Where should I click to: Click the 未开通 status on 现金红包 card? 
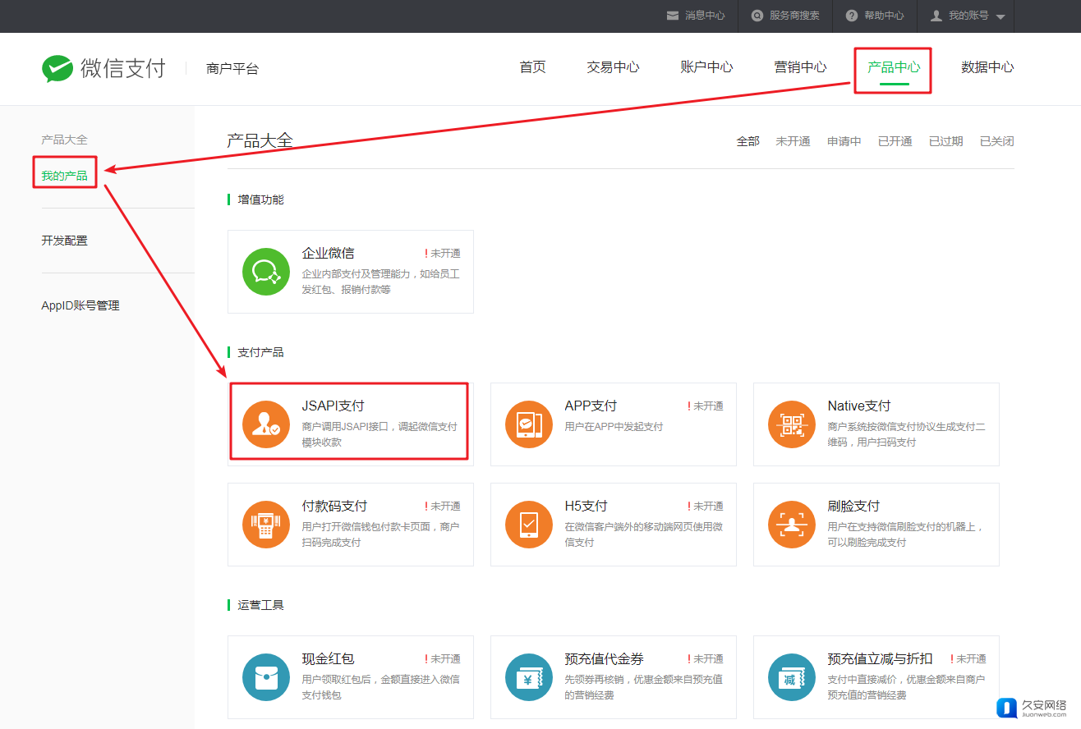(443, 659)
